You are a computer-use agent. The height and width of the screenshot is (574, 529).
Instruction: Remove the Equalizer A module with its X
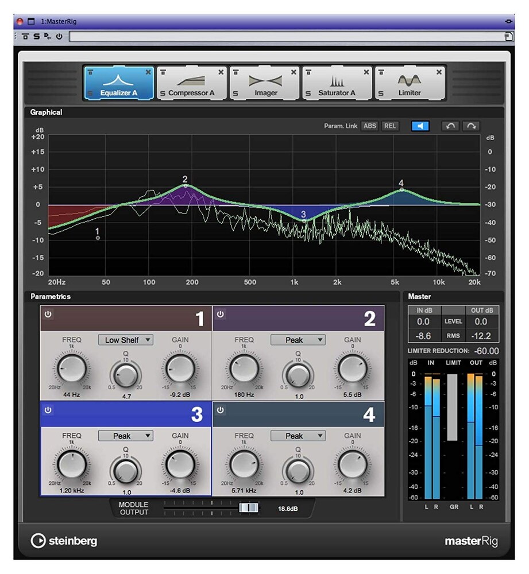[x=148, y=72]
